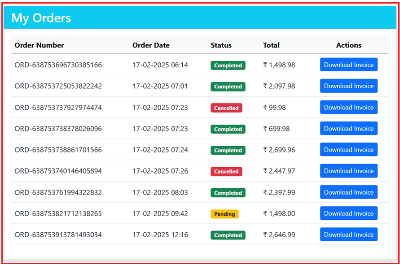Click the date 17-02-2025 08:03

pos(160,192)
